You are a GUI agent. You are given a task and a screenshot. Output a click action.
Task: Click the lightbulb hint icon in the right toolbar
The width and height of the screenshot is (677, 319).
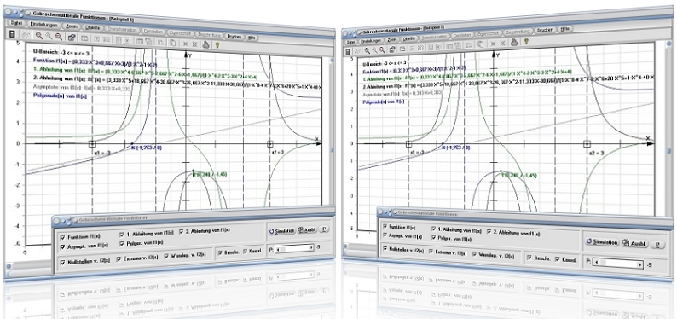[526, 42]
